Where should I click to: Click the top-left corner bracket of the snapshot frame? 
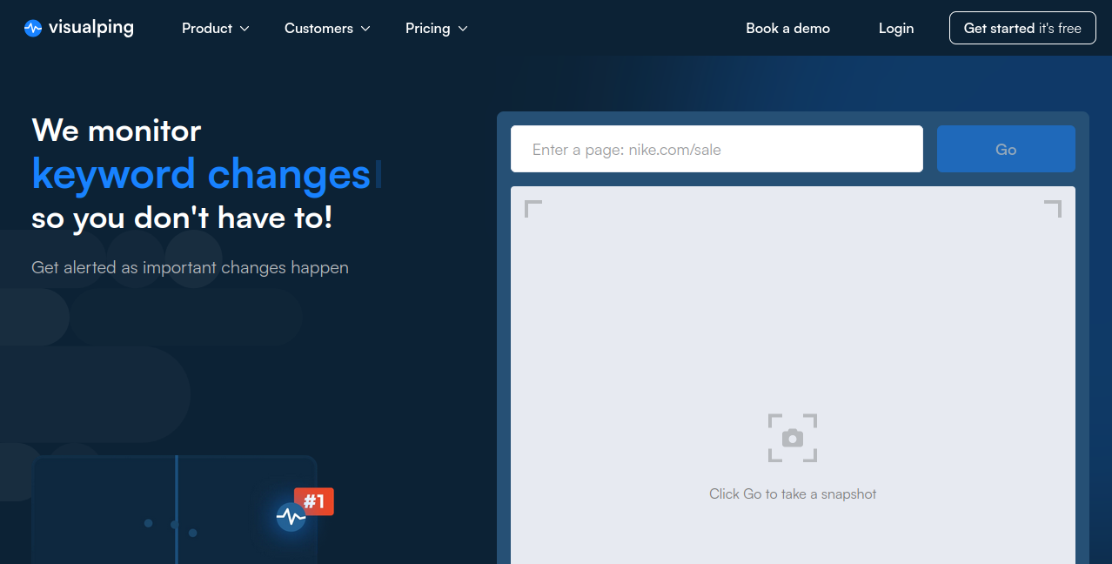click(x=532, y=208)
